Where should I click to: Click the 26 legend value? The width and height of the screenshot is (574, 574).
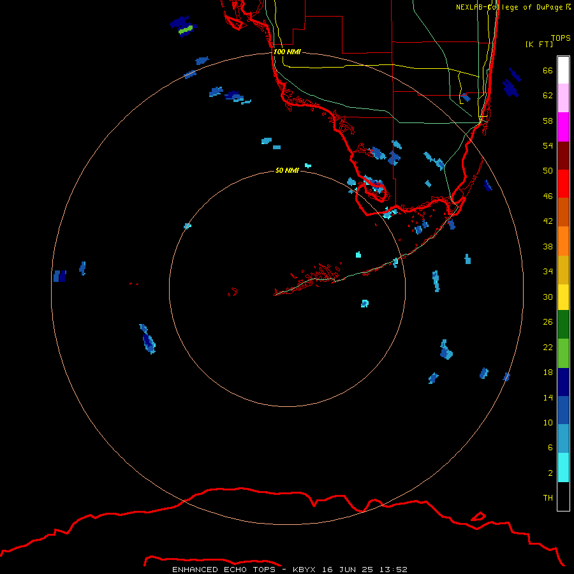(x=548, y=322)
